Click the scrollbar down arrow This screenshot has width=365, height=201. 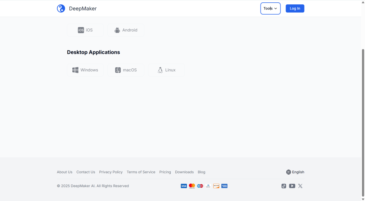(x=363, y=199)
